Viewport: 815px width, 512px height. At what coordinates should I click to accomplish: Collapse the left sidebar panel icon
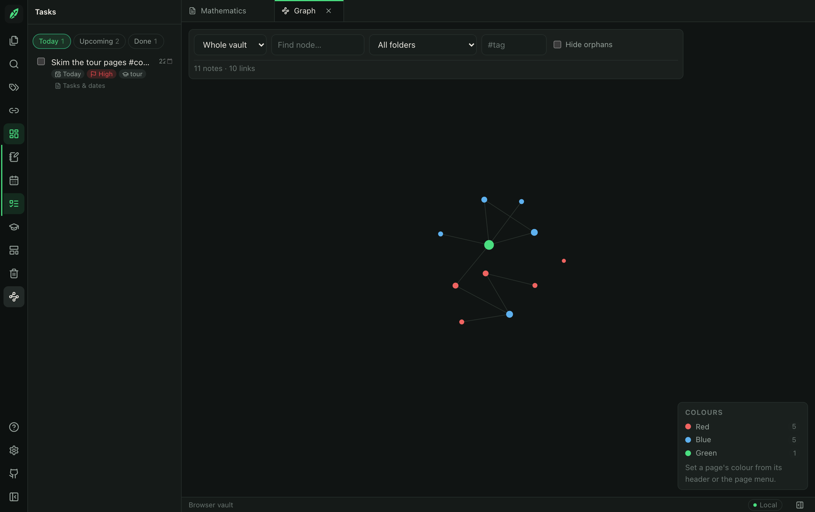click(x=14, y=497)
